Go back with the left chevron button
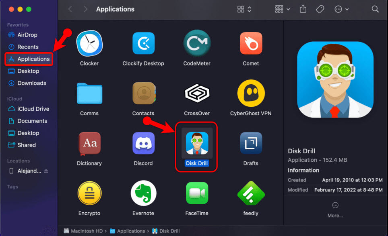 click(x=70, y=9)
